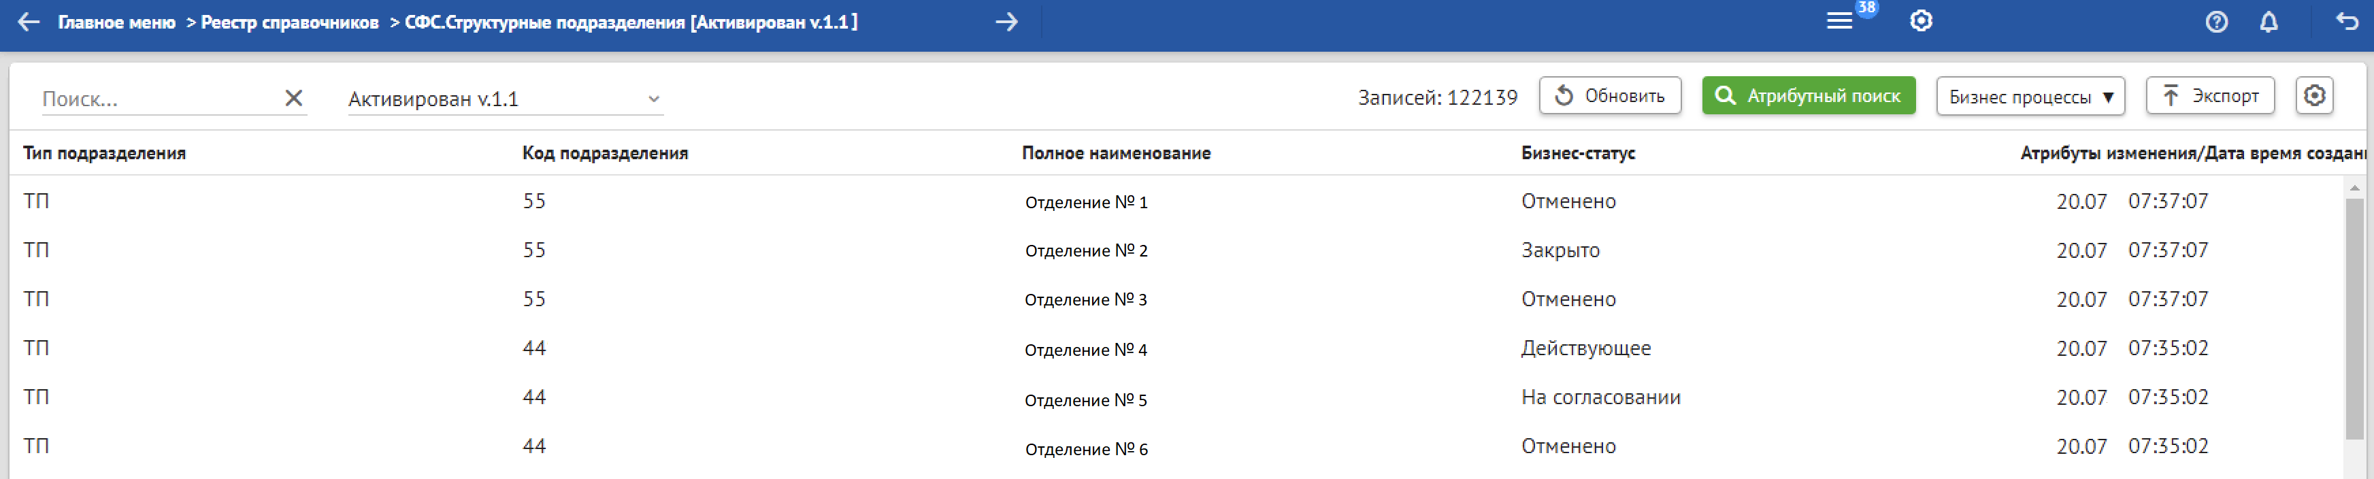The height and width of the screenshot is (479, 2374).
Task: Focus the "Поиск..." search field
Action: coord(156,99)
